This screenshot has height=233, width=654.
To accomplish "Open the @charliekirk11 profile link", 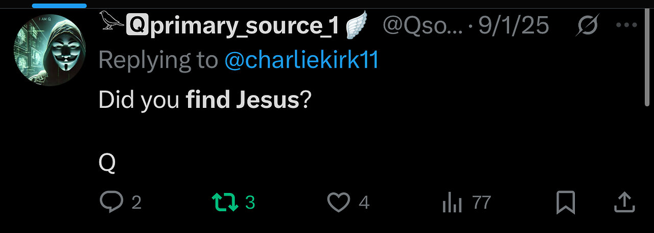I will click(301, 60).
